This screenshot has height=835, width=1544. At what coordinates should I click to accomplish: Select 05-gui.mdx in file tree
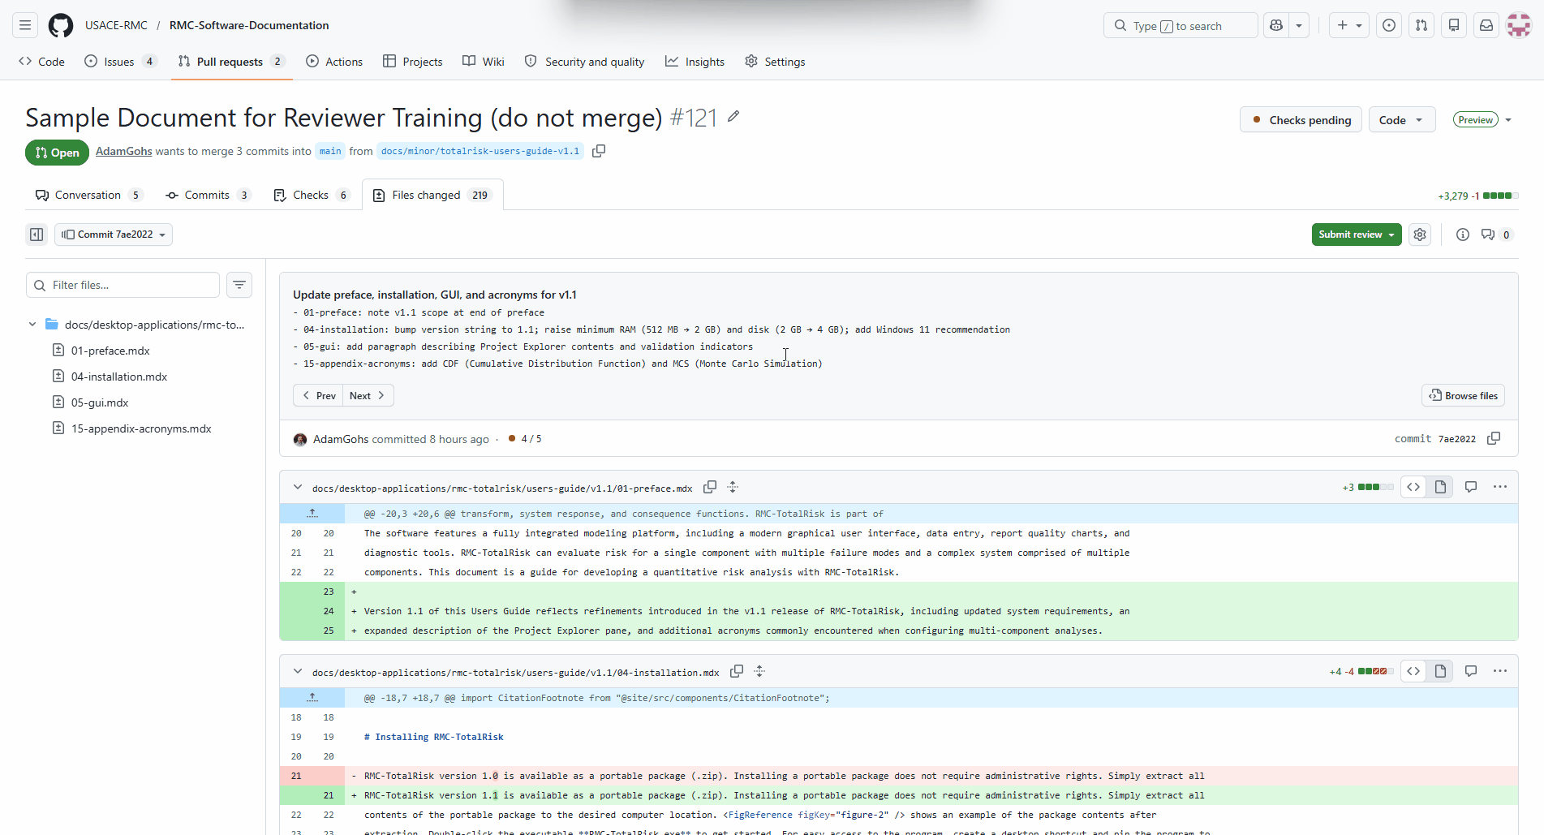click(99, 402)
